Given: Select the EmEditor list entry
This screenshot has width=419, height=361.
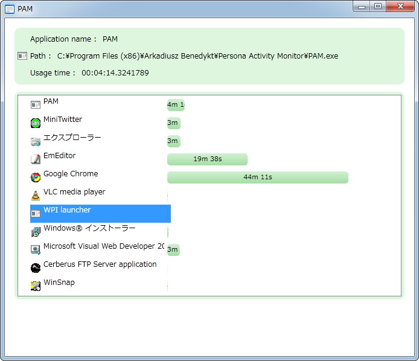Looking at the screenshot, I should (60, 156).
